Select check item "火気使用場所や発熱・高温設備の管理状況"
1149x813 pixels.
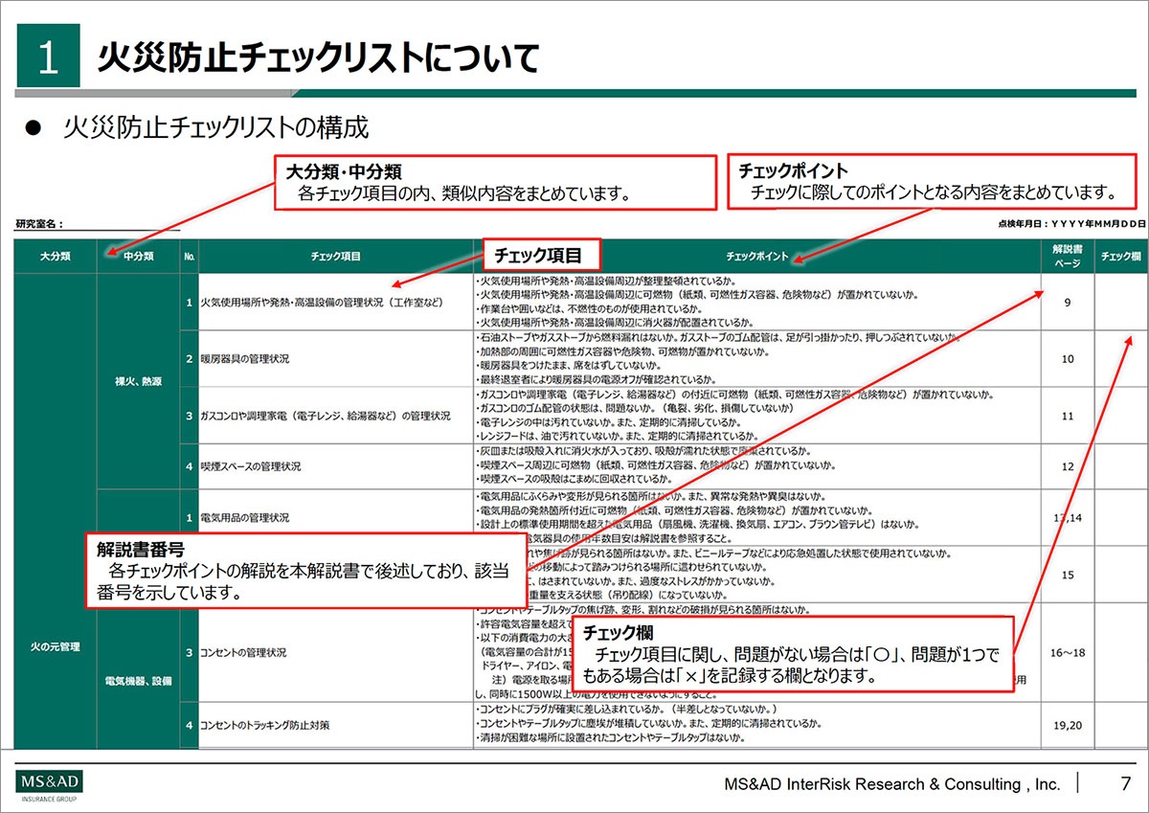click(x=322, y=303)
